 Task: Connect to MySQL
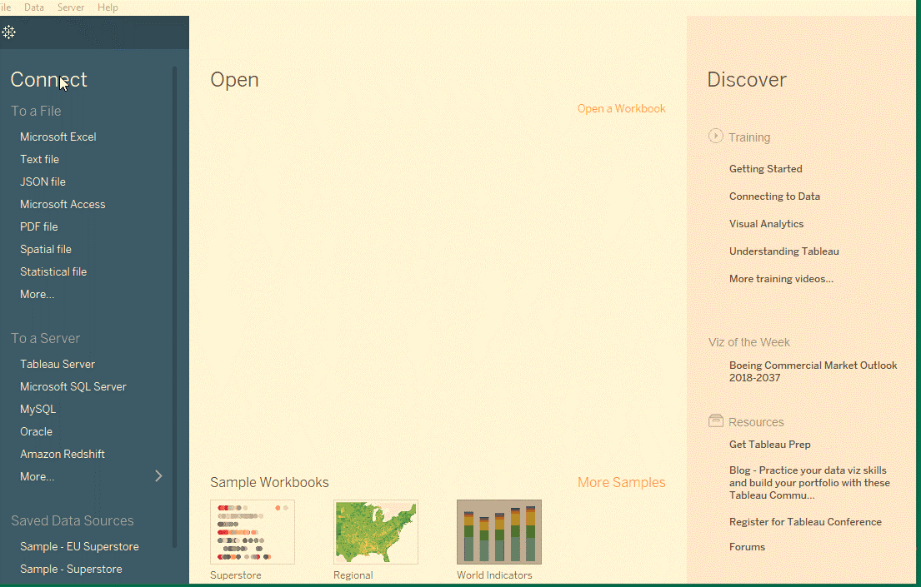coord(38,409)
